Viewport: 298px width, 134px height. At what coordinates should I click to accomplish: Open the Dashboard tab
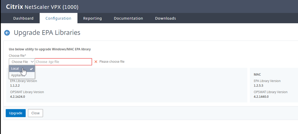pyautogui.click(x=23, y=18)
